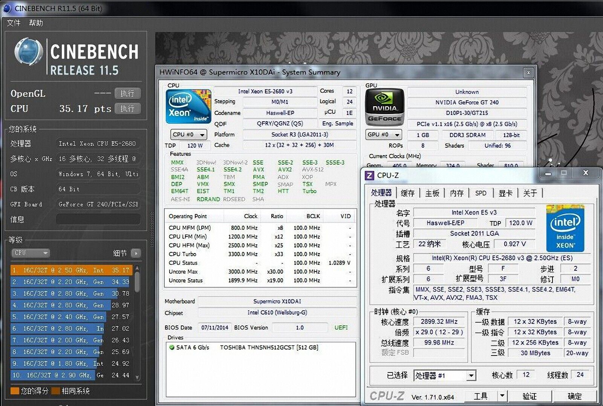Viewport: 603px width, 406px height.
Task: Open the 处理器 #1 dropdown in CPU-Z
Action: (x=471, y=375)
